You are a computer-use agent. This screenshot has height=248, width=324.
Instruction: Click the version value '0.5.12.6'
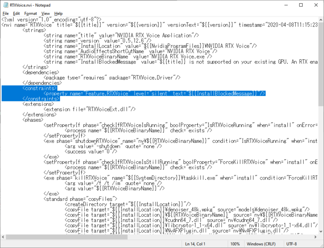[x=133, y=41]
